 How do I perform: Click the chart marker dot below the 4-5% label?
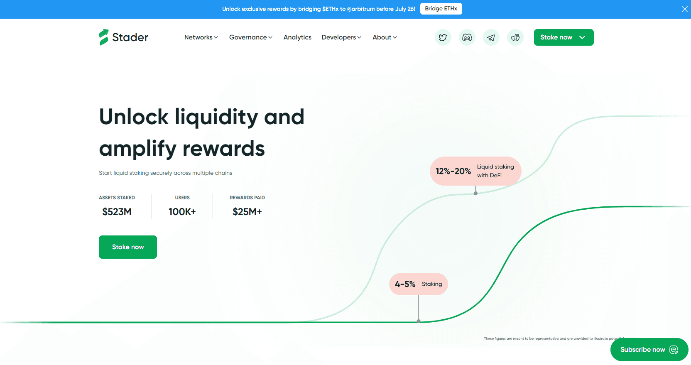[419, 321]
